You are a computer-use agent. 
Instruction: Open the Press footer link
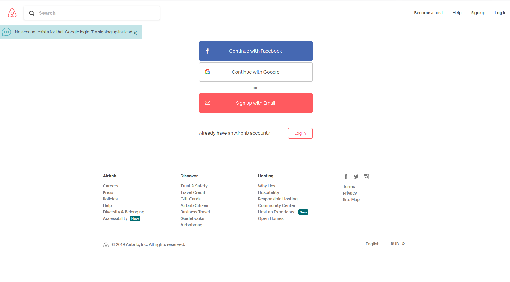(108, 192)
